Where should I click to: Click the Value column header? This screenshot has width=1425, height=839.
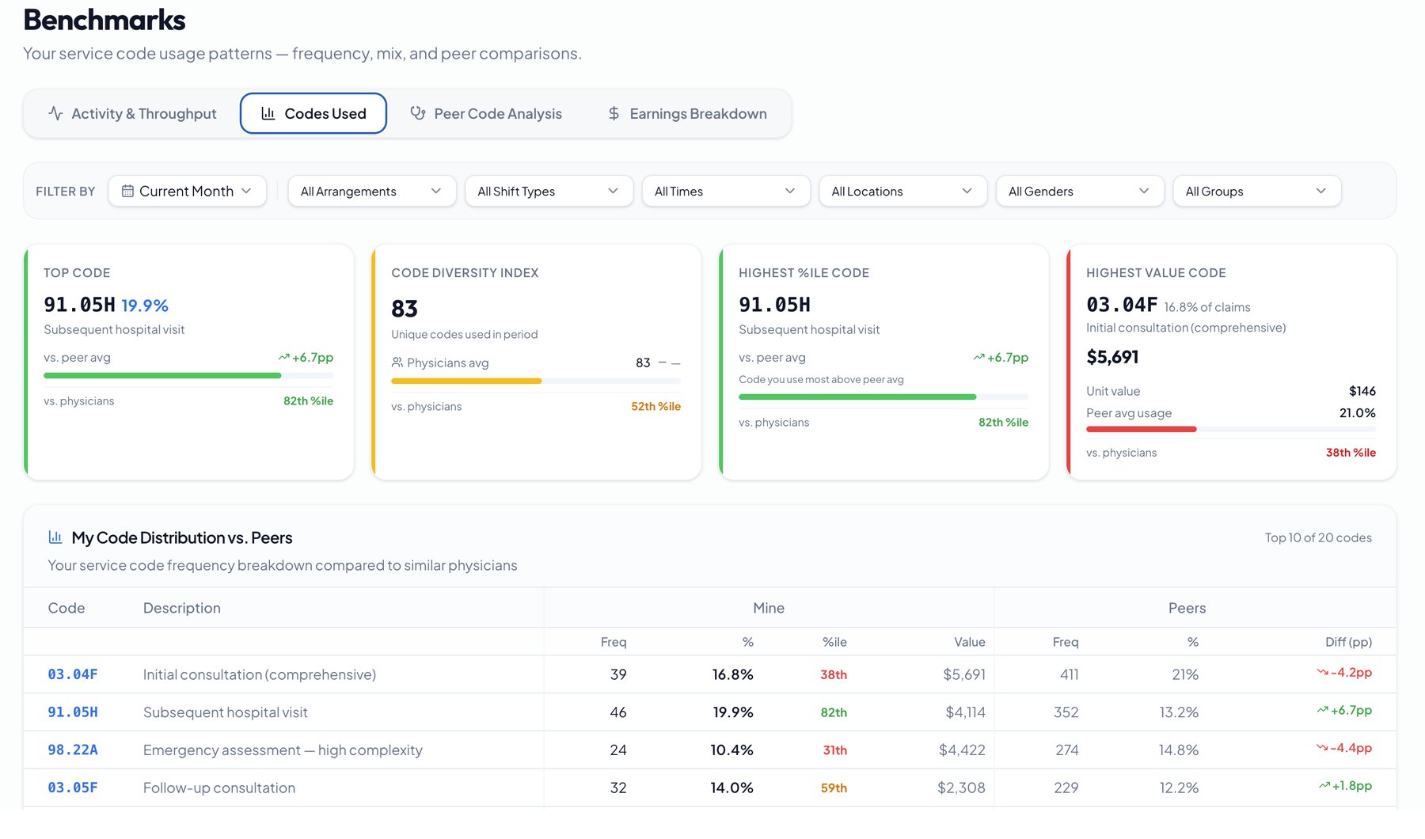click(969, 642)
